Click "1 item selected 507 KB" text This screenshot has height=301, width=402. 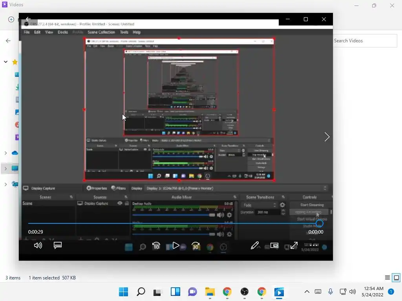pos(52,278)
